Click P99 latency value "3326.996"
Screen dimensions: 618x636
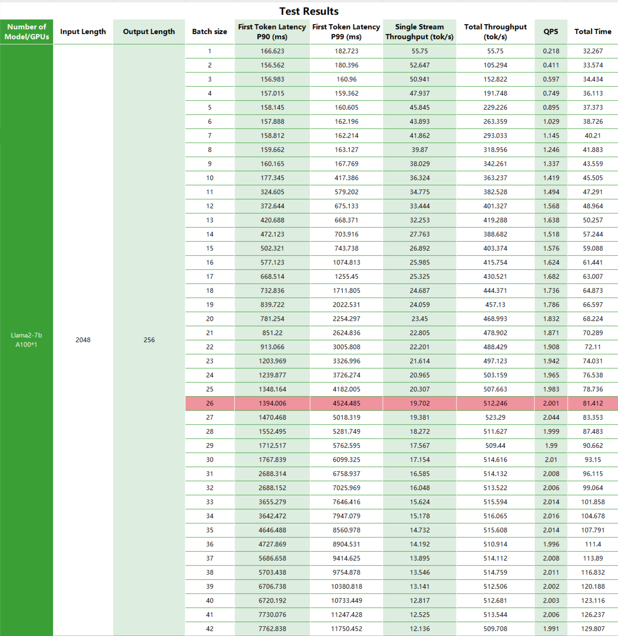pos(346,361)
